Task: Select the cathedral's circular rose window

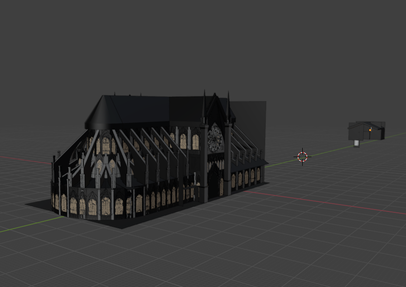Action: coord(215,139)
